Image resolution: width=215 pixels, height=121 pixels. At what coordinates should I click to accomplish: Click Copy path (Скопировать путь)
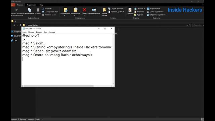tap(50, 12)
